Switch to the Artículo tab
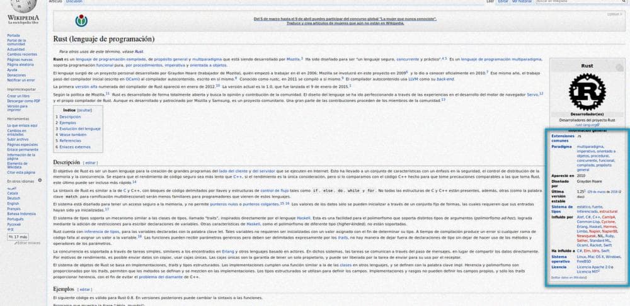Screen dimensions: 630x306 tap(55, 2)
